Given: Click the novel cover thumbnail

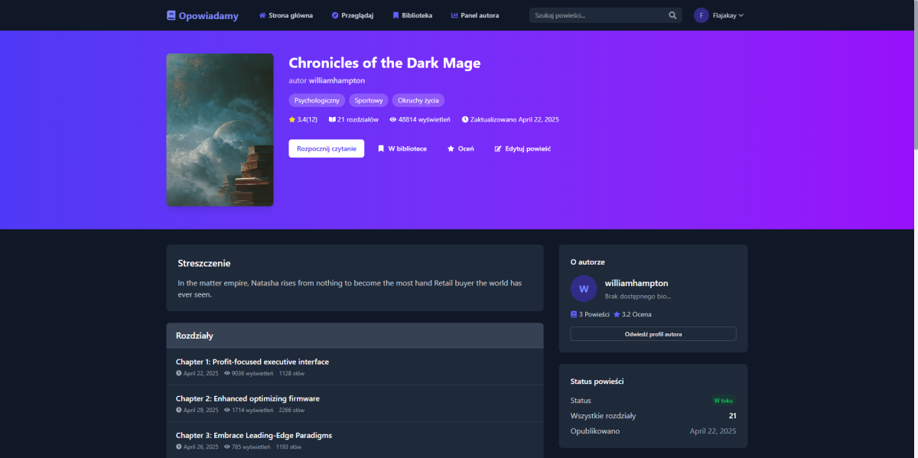Looking at the screenshot, I should pyautogui.click(x=220, y=130).
